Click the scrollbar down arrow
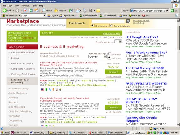Image resolution: width=180 pixels, height=135 pixels. [x=178, y=125]
